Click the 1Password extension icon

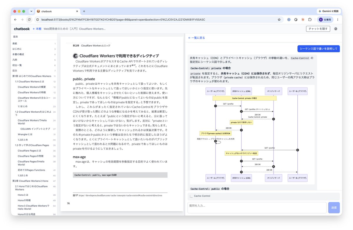click(x=289, y=20)
